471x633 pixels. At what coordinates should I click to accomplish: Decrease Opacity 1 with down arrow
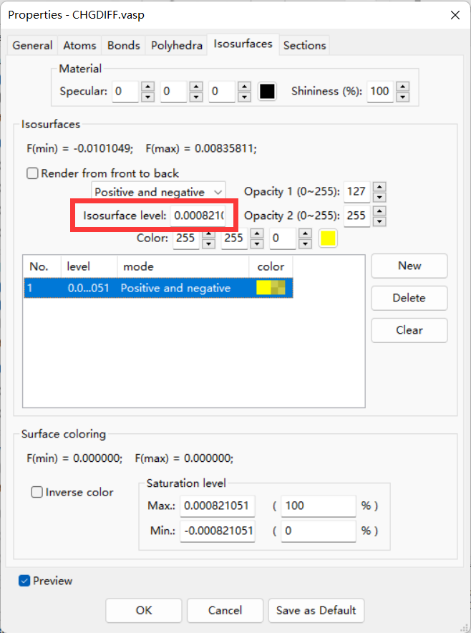pos(379,197)
